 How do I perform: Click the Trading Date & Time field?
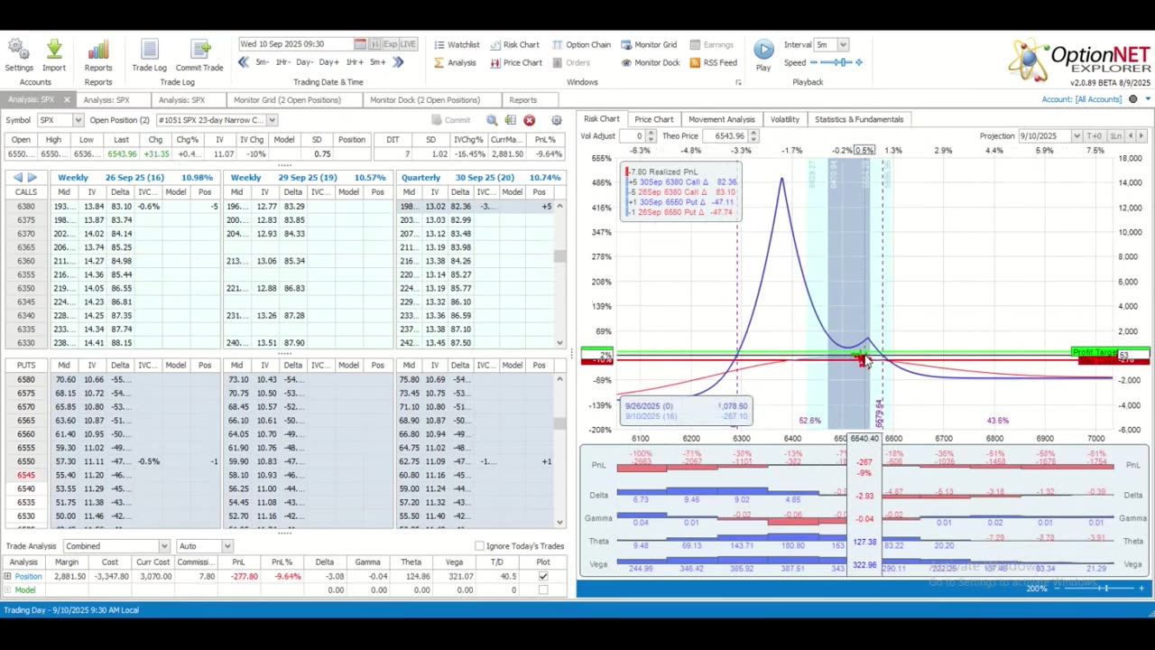tap(295, 44)
